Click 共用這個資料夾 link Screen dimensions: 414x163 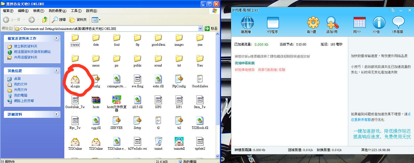pos(26,57)
